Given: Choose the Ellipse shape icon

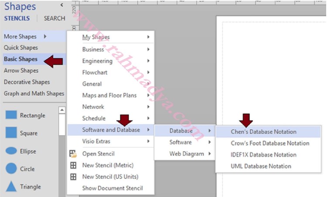Looking at the screenshot, I should (x=10, y=151).
